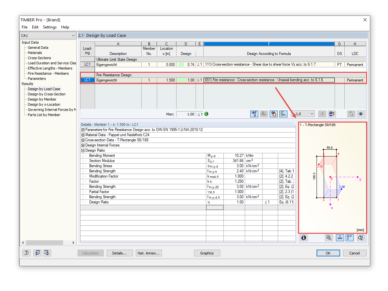This screenshot has width=388, height=291.
Task: Select Load Duration and Service Class item
Action: pyautogui.click(x=52, y=63)
